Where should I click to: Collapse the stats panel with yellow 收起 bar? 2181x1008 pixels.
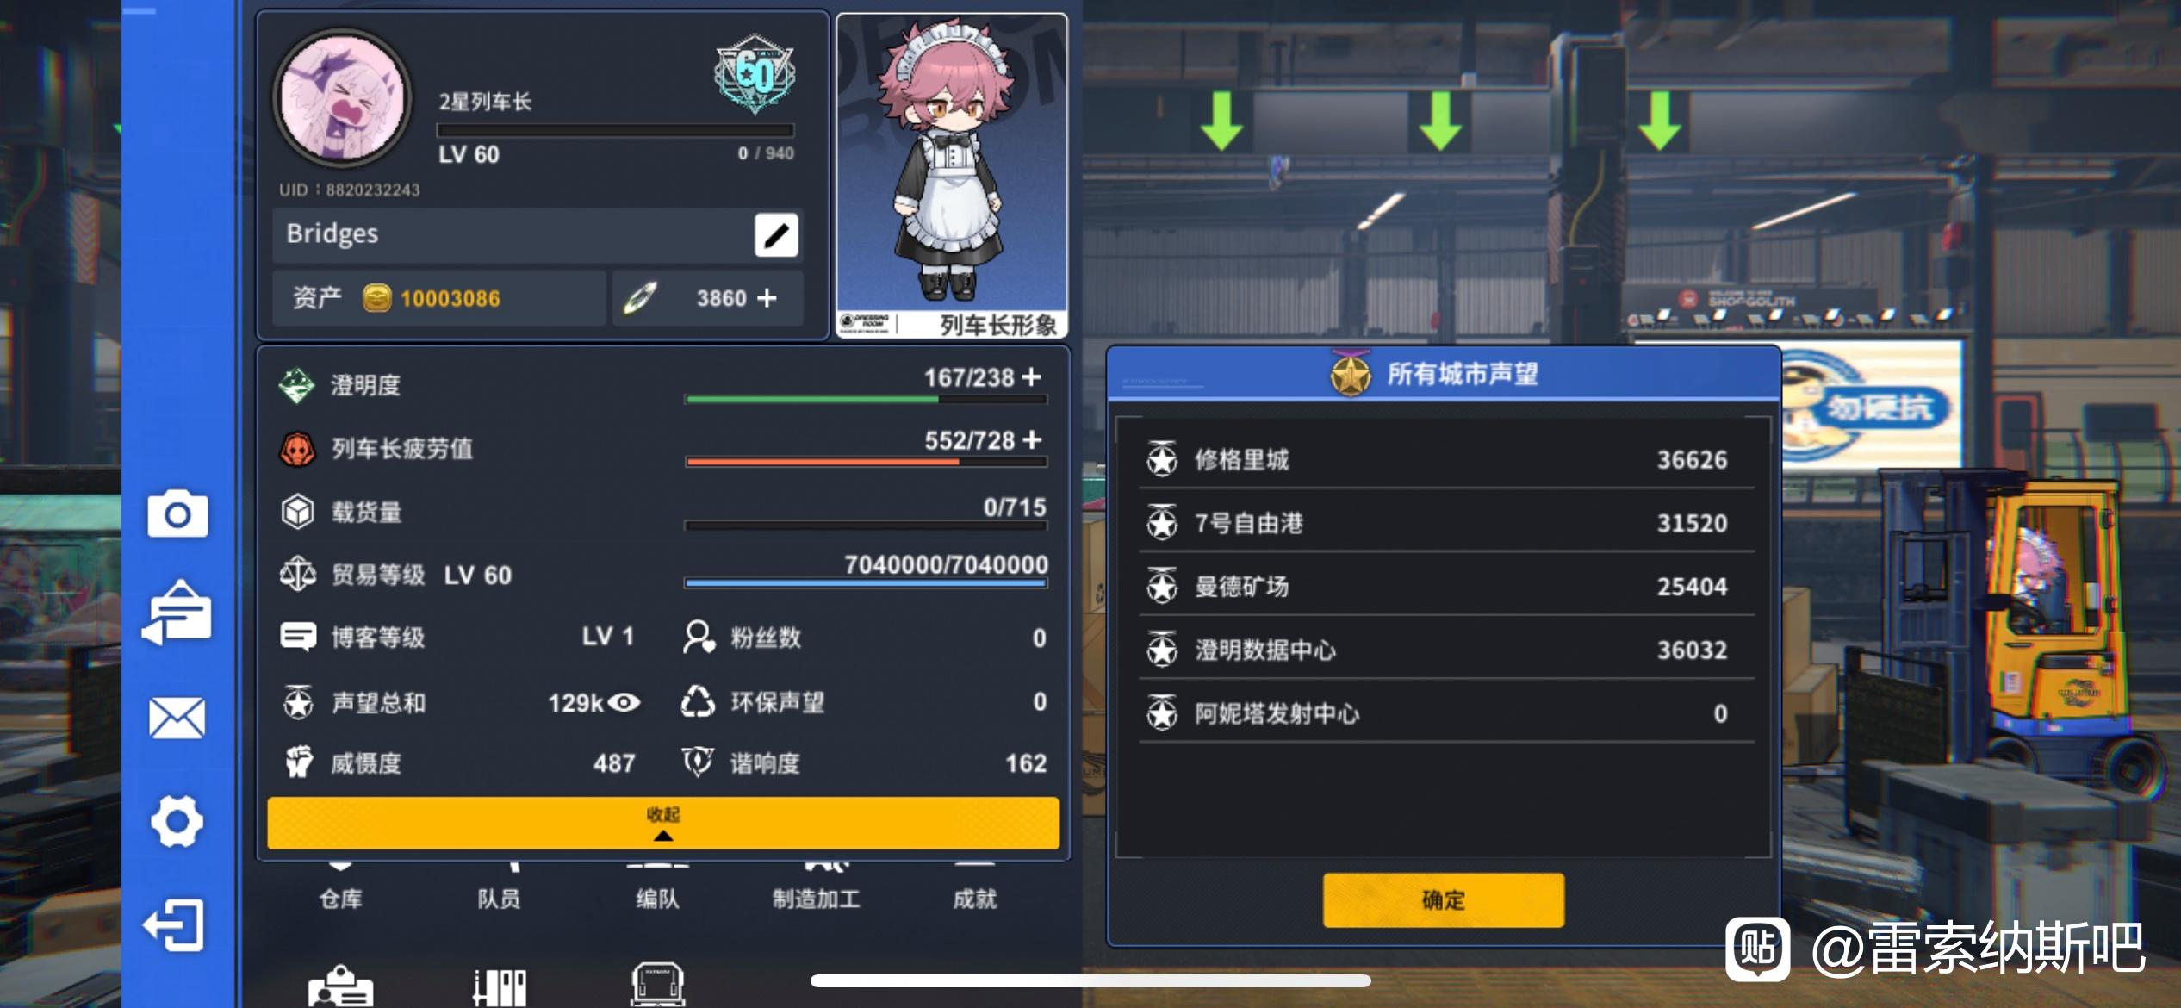[663, 823]
